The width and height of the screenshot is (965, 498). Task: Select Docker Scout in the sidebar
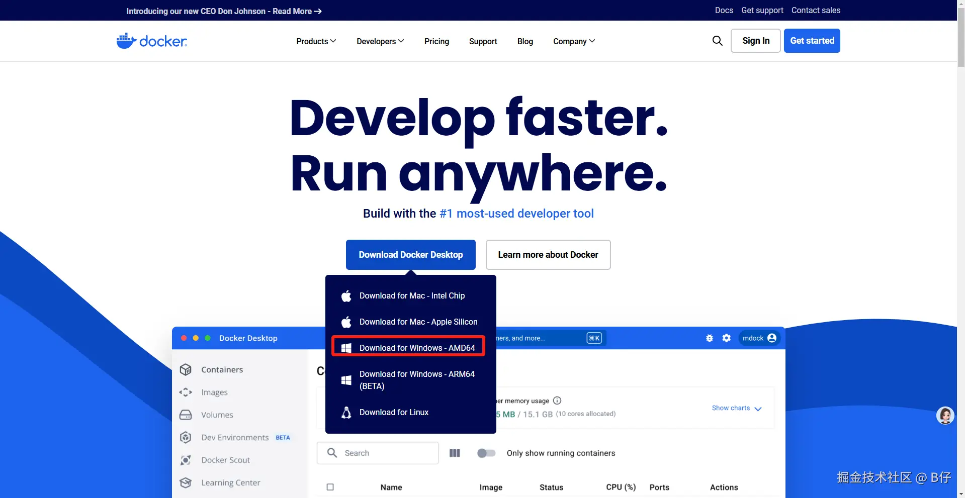click(225, 460)
